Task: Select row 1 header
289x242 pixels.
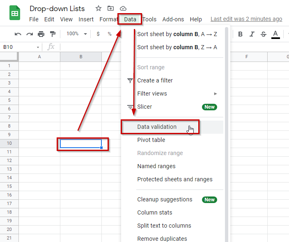Action: click(x=9, y=66)
